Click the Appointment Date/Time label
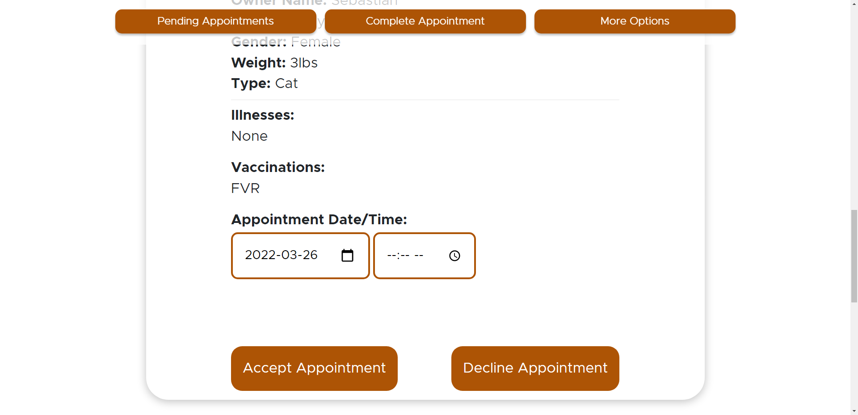The width and height of the screenshot is (858, 415). [319, 219]
